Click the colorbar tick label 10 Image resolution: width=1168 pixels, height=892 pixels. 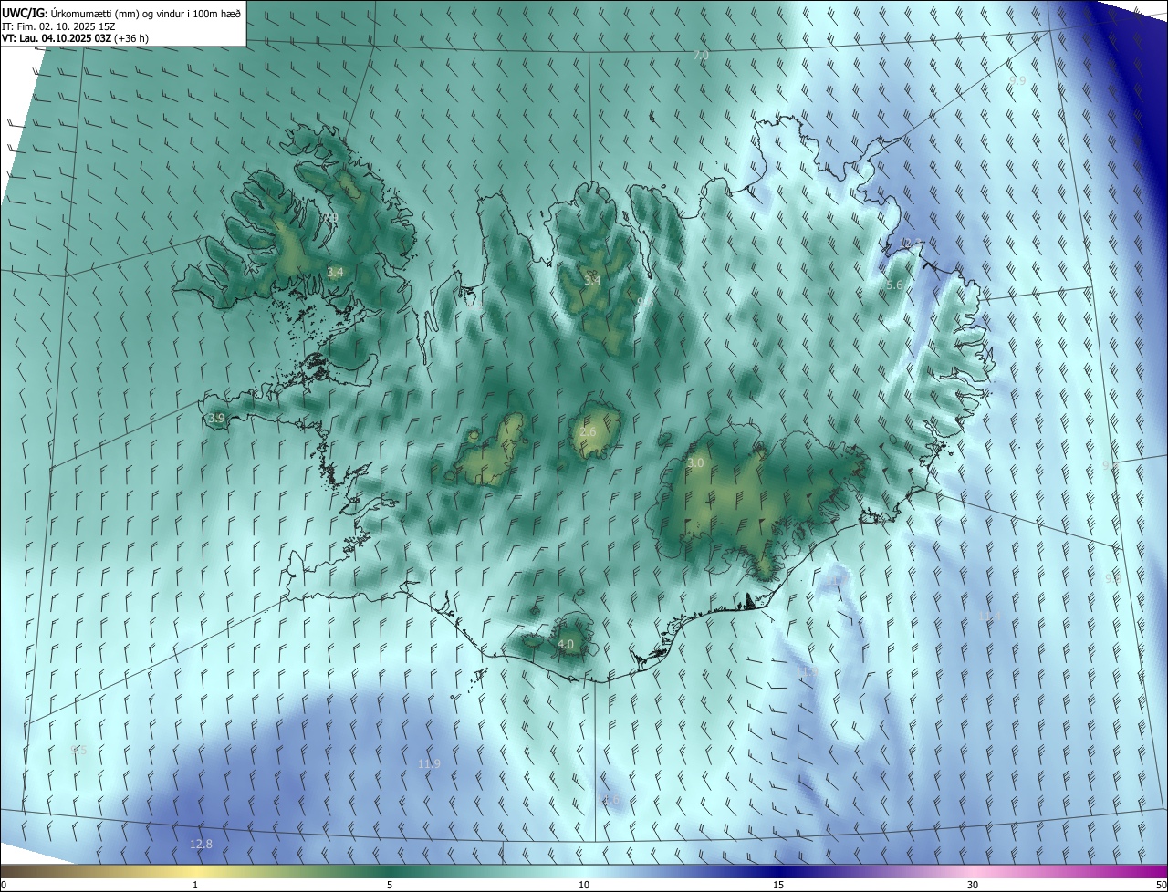584,885
